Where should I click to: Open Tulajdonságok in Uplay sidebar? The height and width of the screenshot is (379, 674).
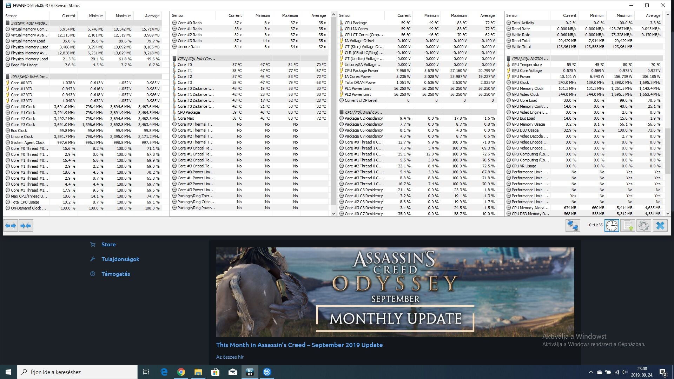pos(120,259)
